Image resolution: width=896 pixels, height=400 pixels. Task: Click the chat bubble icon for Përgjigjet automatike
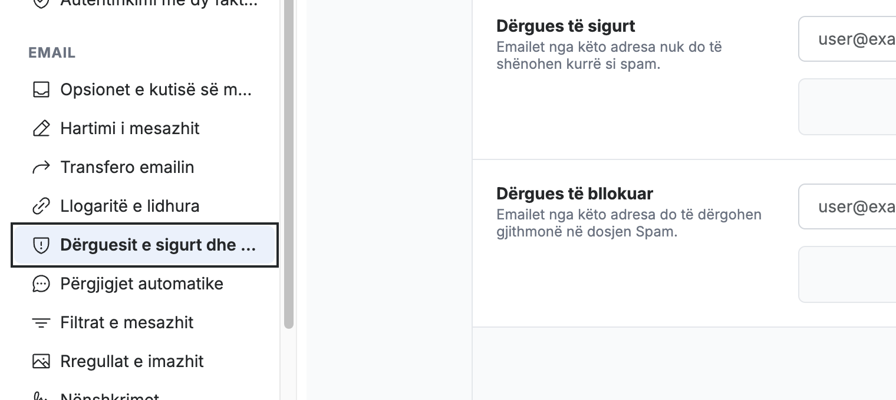(41, 284)
